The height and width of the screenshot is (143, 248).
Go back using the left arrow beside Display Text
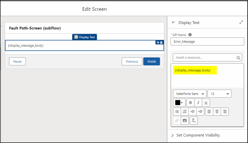coord(173,22)
